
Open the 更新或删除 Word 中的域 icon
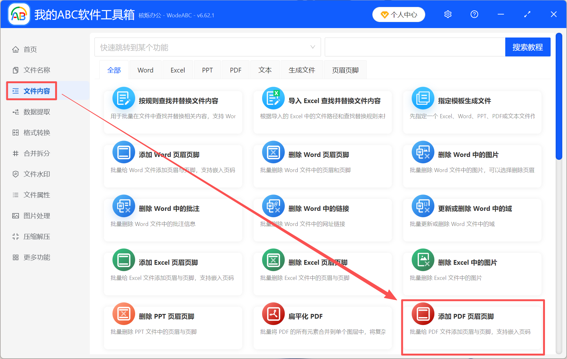(x=422, y=206)
